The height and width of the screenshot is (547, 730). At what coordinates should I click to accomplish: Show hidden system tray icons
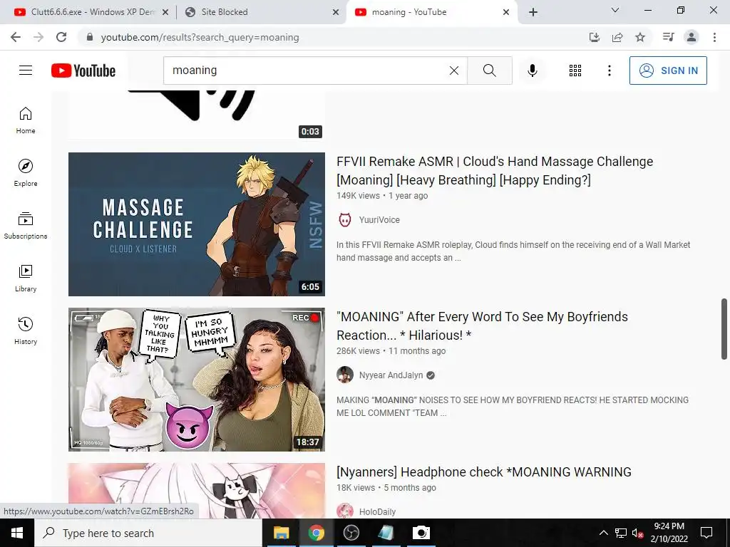click(603, 533)
